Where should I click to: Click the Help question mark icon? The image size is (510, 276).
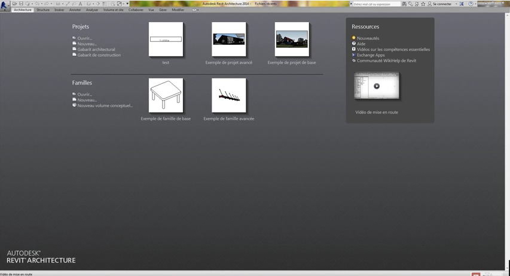click(471, 4)
